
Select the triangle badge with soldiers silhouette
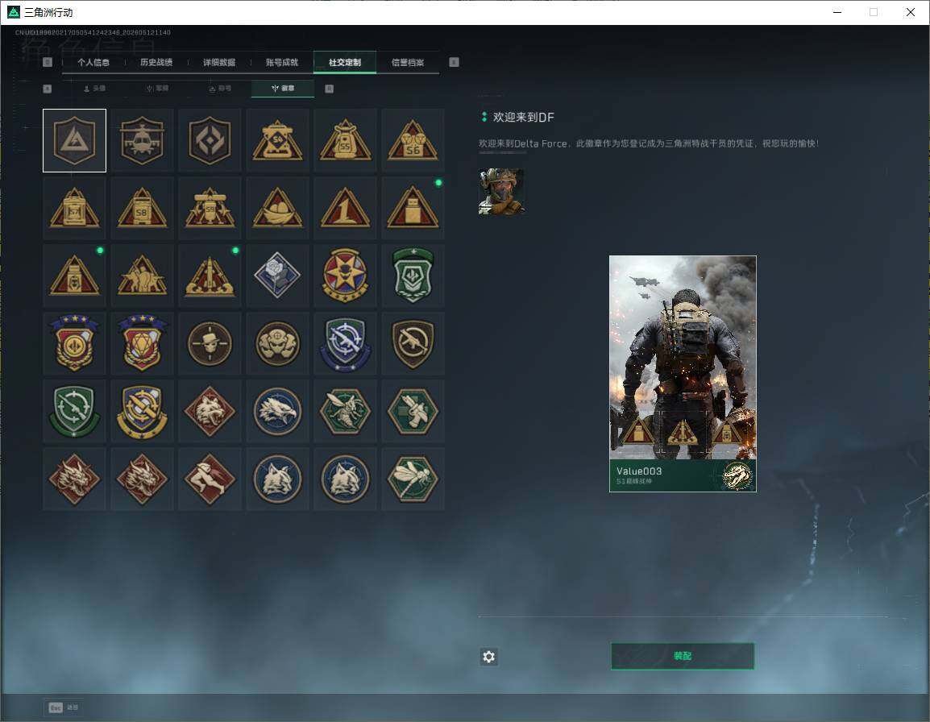coord(142,276)
